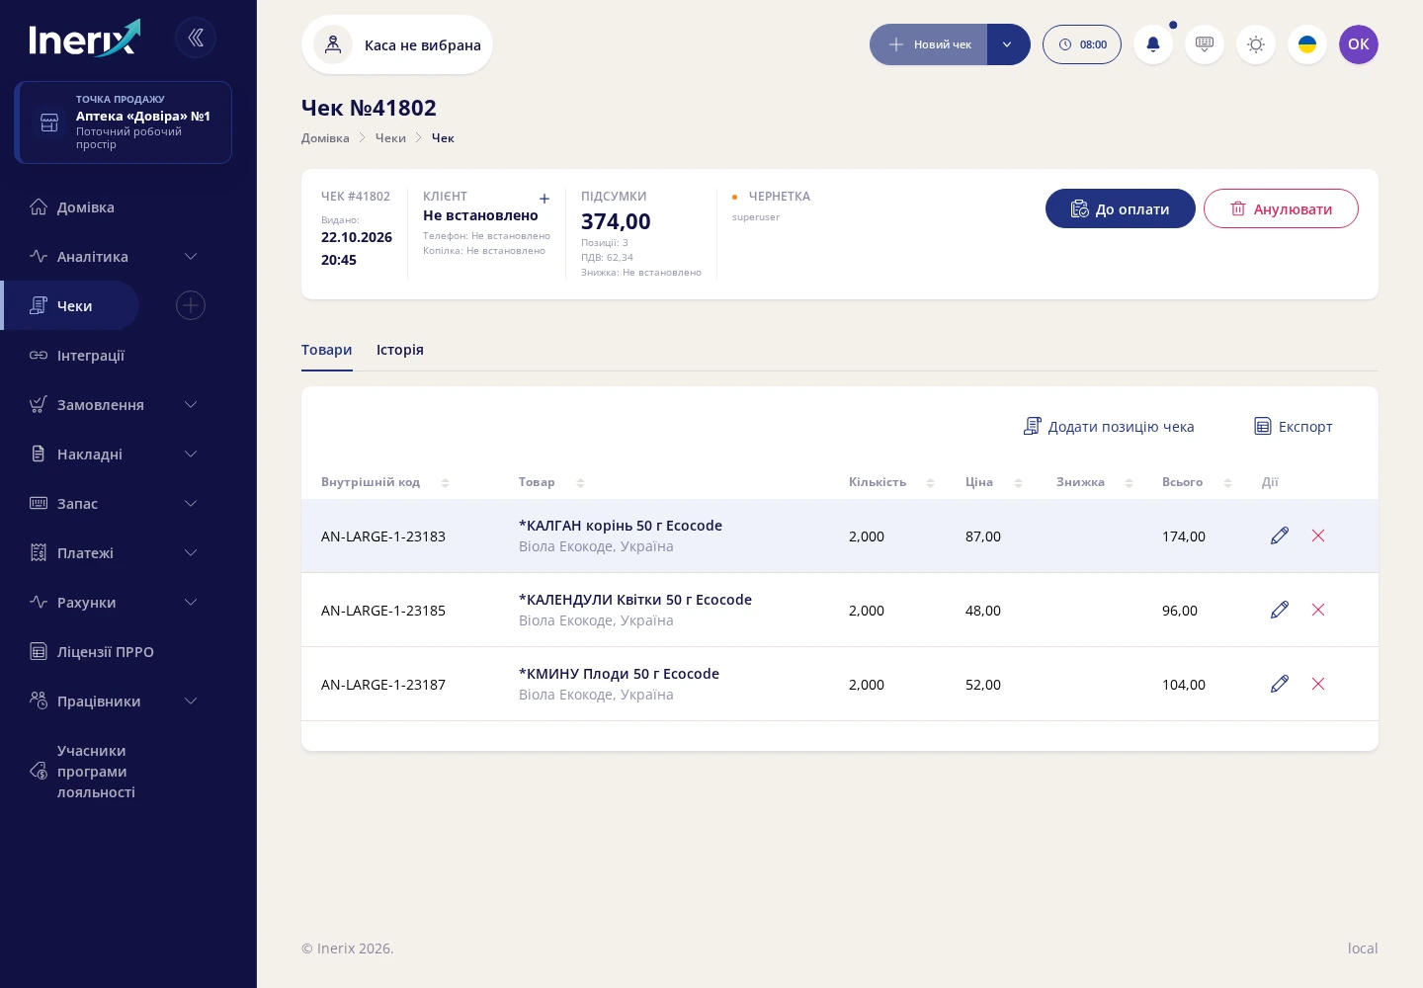Click the Inerix logo

point(85,39)
